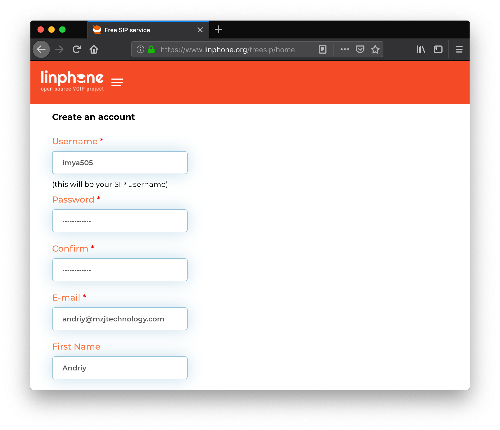The height and width of the screenshot is (430, 500).
Task: Open the Library bookmarks and history
Action: pyautogui.click(x=421, y=49)
